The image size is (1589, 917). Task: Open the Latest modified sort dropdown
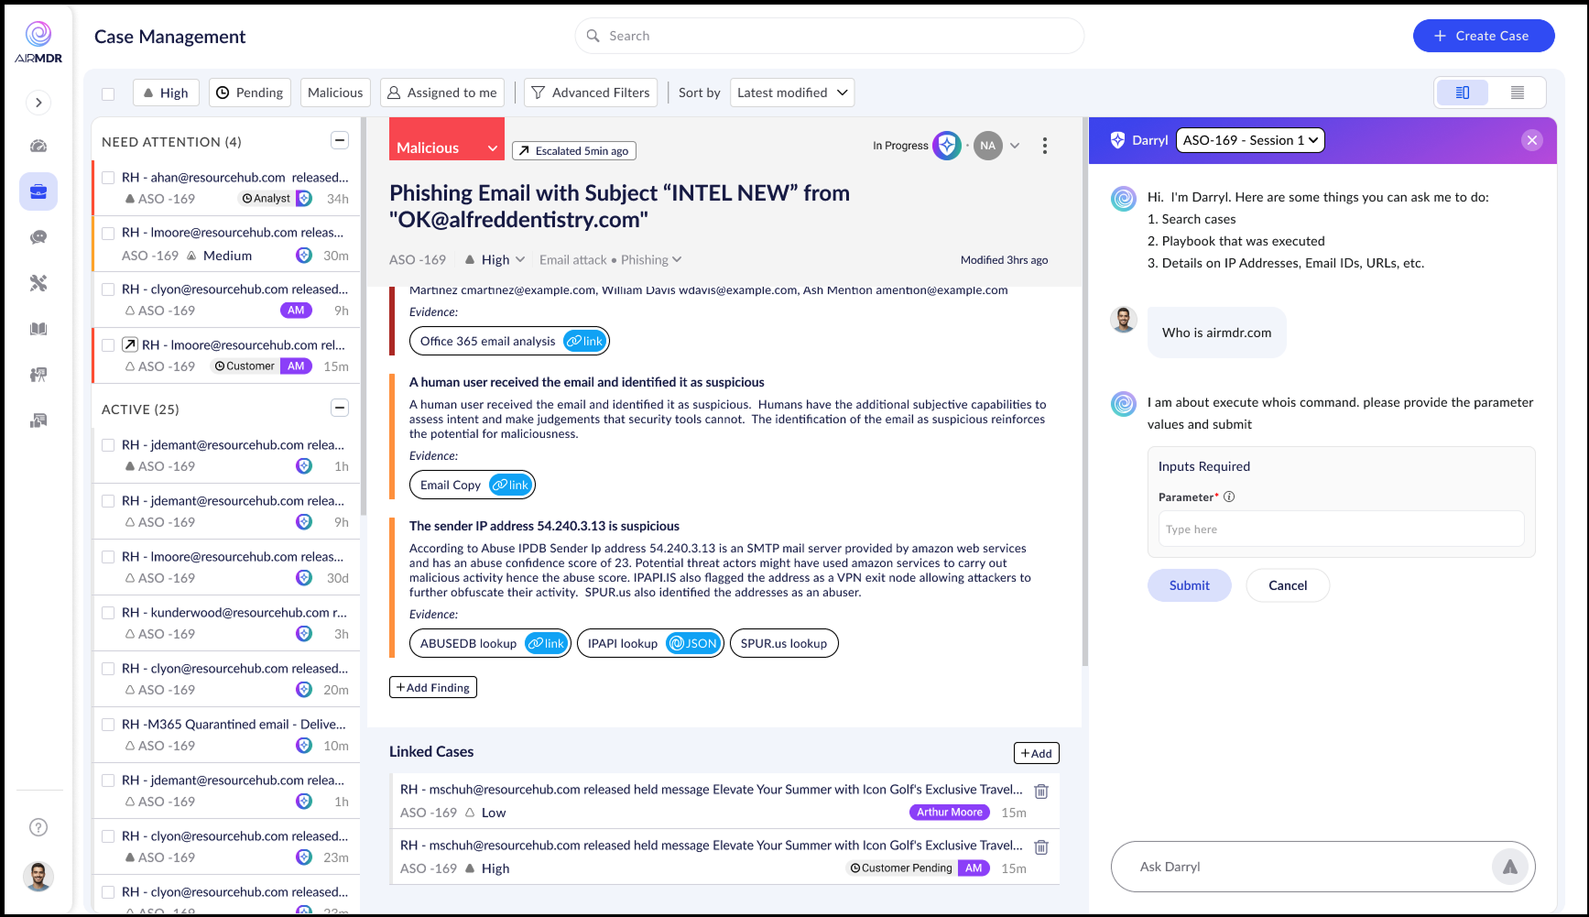tap(791, 92)
